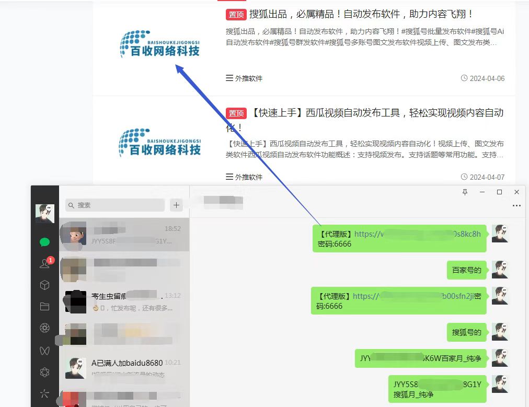Open Contacts icon with red badge

coord(45,263)
